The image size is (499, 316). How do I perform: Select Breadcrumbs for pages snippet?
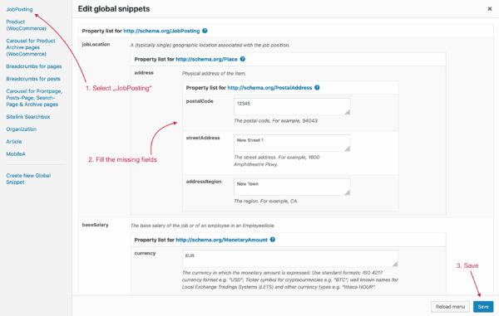pyautogui.click(x=34, y=66)
